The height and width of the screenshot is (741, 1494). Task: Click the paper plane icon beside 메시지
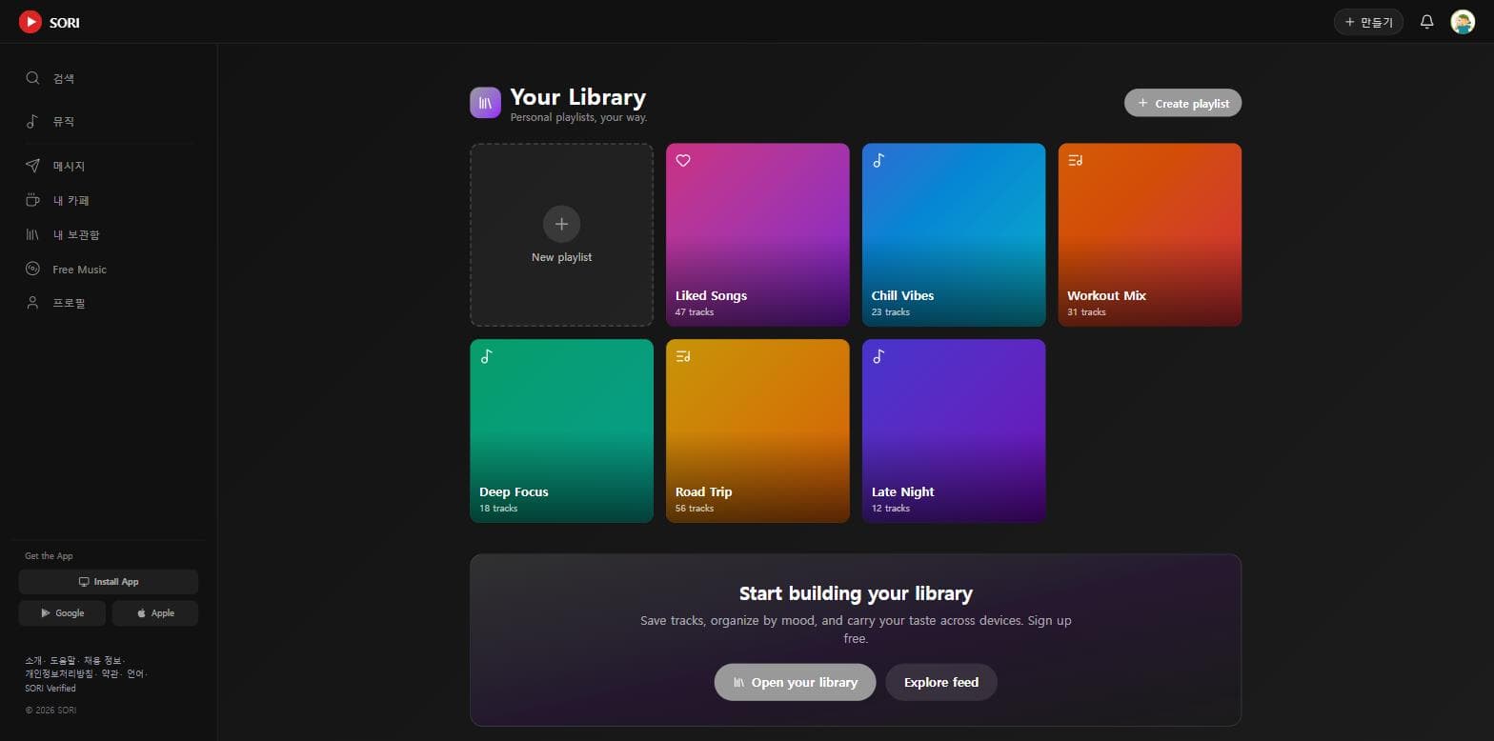[x=32, y=166]
